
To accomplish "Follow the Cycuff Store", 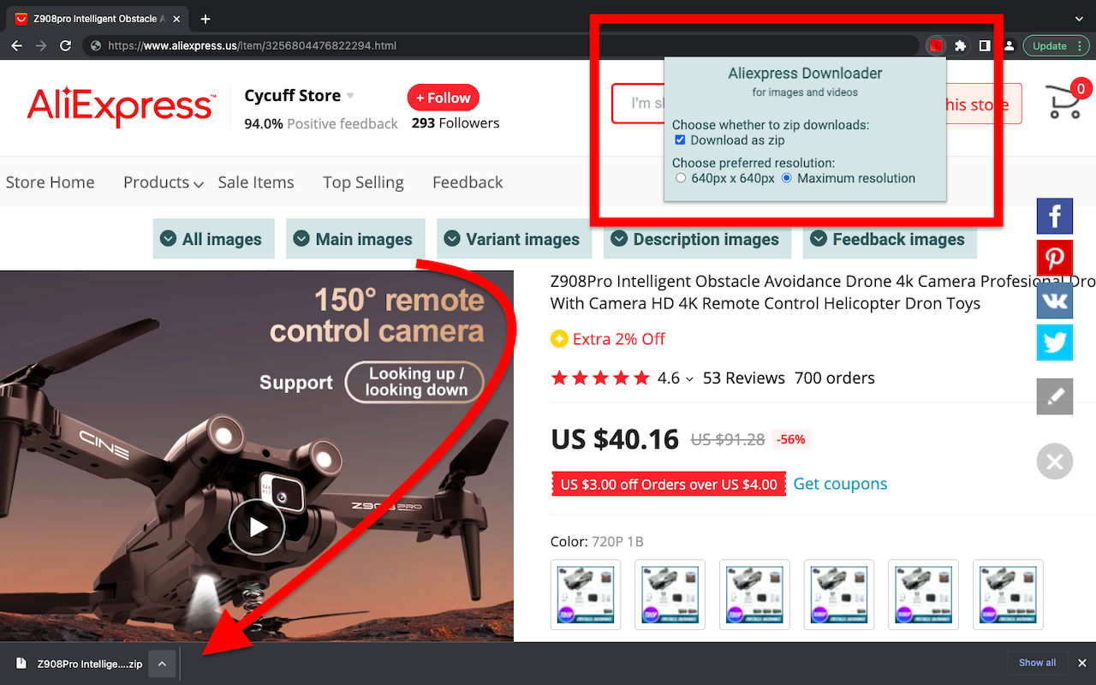I will click(x=444, y=98).
